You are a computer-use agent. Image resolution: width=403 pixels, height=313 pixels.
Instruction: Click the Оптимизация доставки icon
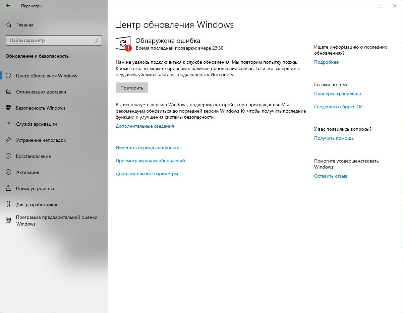9,92
